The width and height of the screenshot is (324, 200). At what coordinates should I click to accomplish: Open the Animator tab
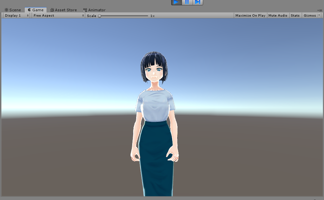(x=95, y=10)
